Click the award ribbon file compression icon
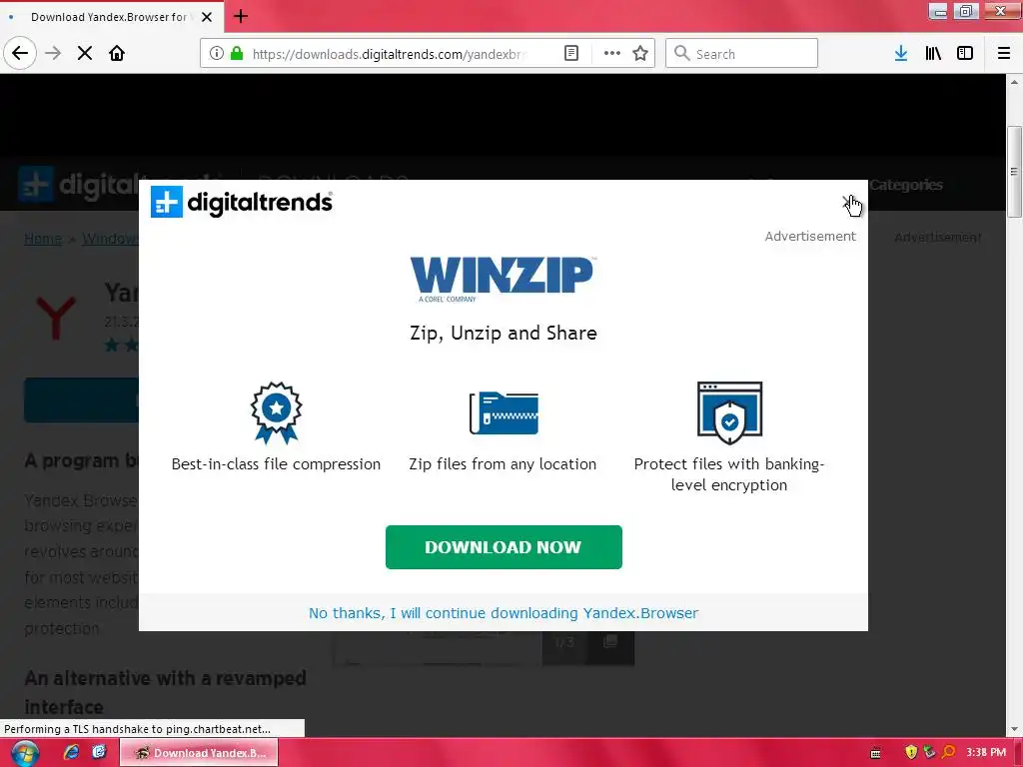The height and width of the screenshot is (767, 1023). (x=276, y=412)
